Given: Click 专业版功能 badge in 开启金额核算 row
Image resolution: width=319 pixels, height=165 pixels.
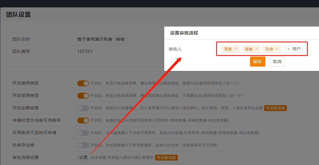Looking at the screenshot, I should pos(275,108).
